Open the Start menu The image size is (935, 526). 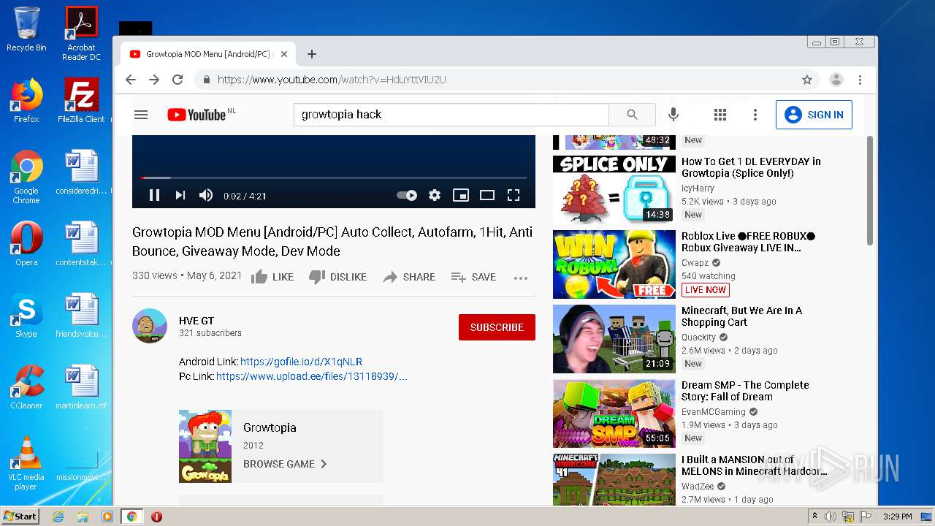(x=20, y=517)
